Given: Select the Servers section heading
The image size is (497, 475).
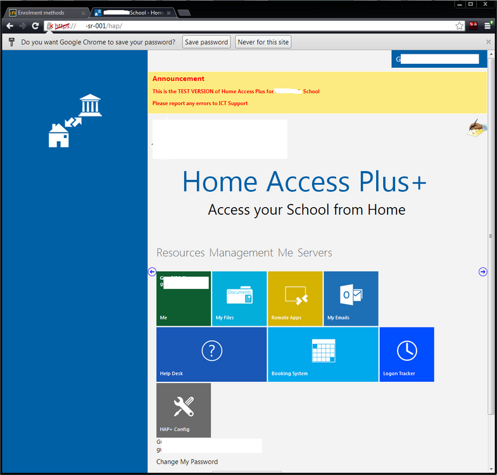Looking at the screenshot, I should (x=315, y=253).
